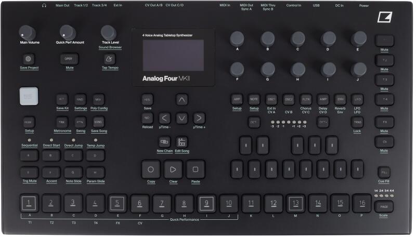Image resolution: width=416 pixels, height=238 pixels.
Task: Click the New Chain button icon
Action: pyautogui.click(x=164, y=142)
